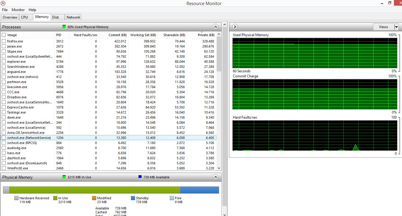Sort processes by PID column header
This screenshot has width=402, height=216.
click(x=62, y=35)
